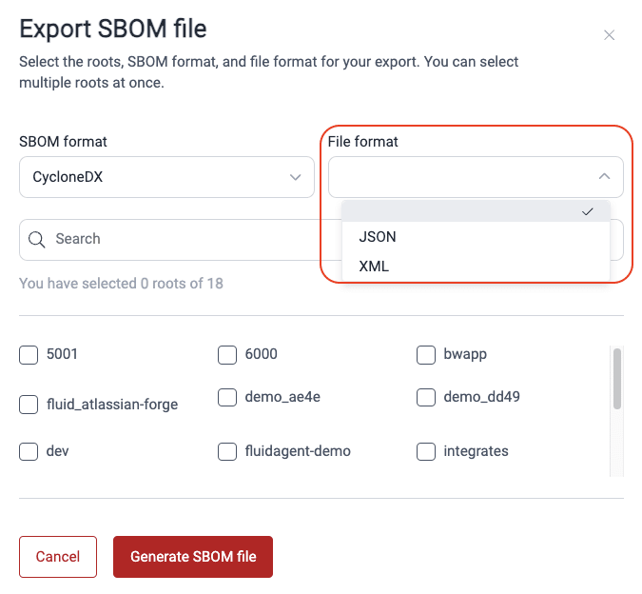Screen dimensions: 642x594
Task: Check the demo_dd49 root checkbox
Action: point(426,397)
